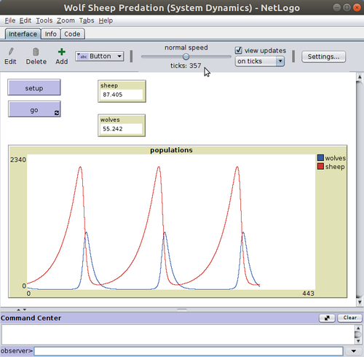364x357 pixels.
Task: Click the setup button
Action: pos(34,87)
